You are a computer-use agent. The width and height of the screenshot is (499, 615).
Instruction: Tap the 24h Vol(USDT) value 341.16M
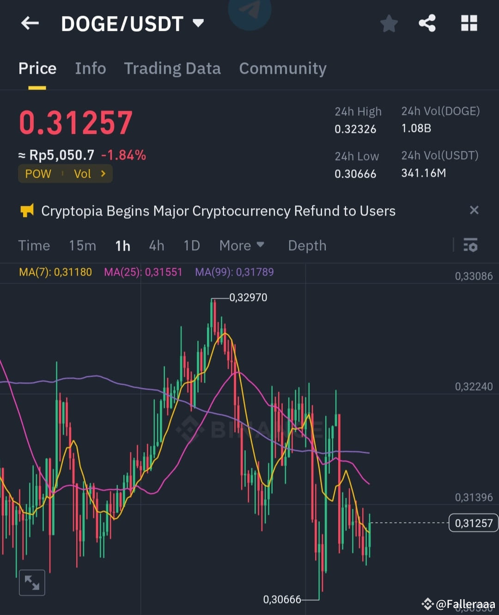click(x=424, y=173)
